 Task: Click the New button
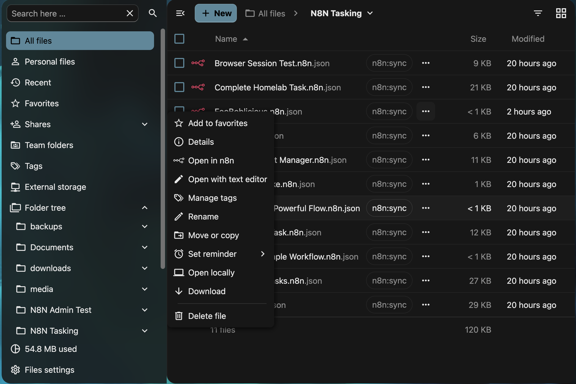[216, 13]
